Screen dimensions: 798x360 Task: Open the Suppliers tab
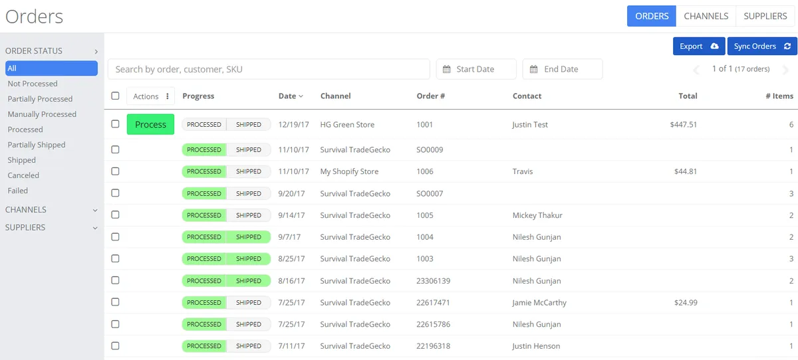point(766,16)
